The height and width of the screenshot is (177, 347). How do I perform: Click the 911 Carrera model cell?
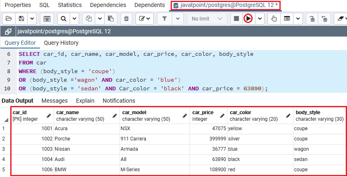155,139
